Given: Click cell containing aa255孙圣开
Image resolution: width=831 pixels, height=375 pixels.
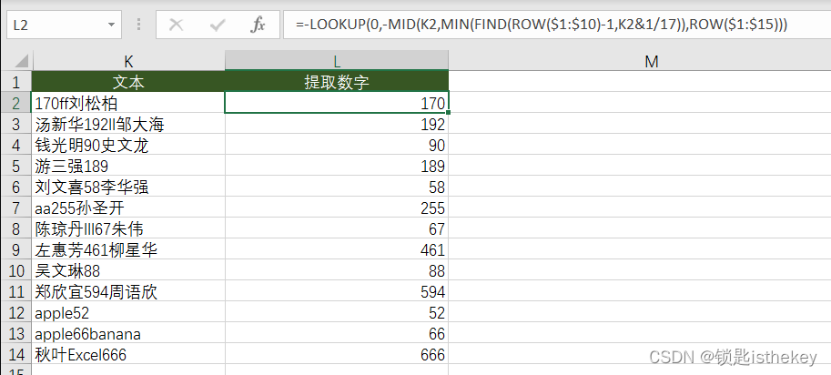Looking at the screenshot, I should click(128, 208).
